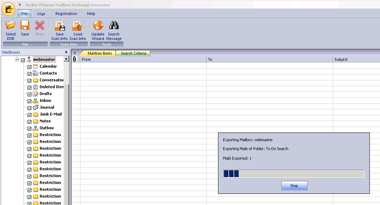Select the Junk E-Mail folder icon
The height and width of the screenshot is (205, 380).
(35, 114)
